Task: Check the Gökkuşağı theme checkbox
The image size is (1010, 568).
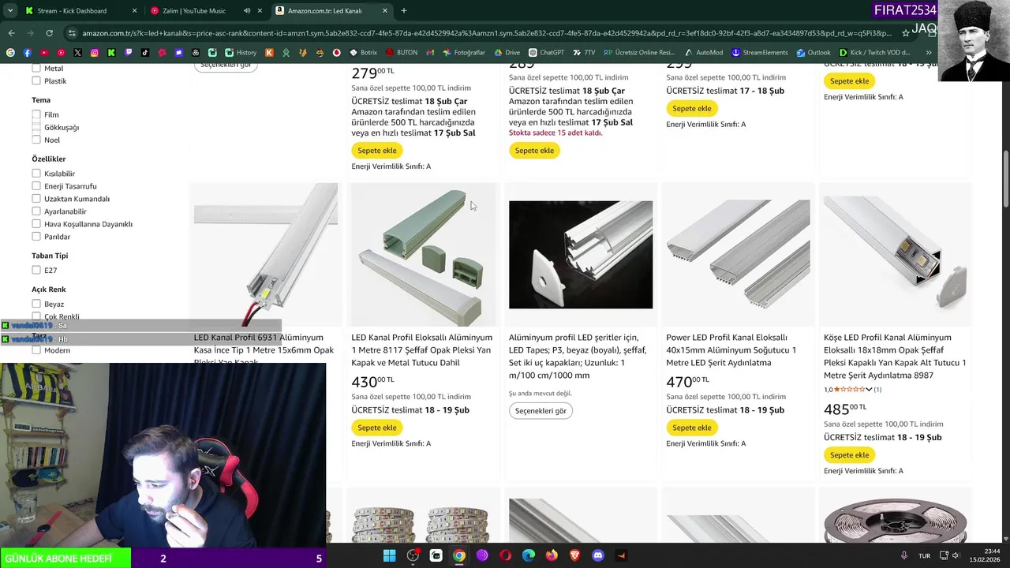Action: coord(36,127)
